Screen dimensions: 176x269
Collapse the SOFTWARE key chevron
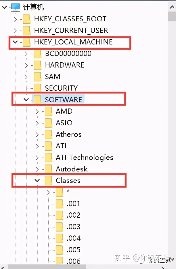point(26,100)
